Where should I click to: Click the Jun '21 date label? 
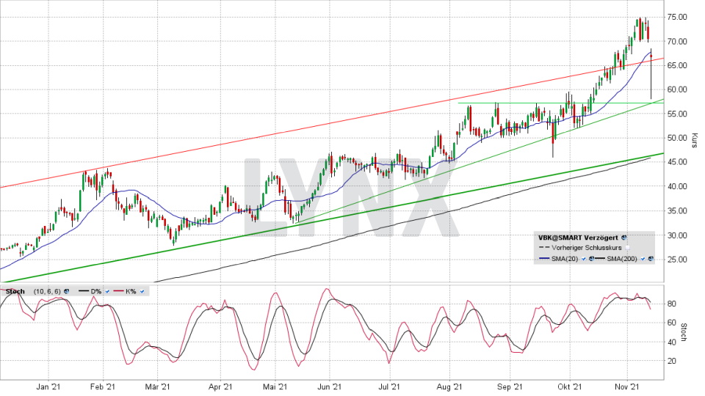tap(330, 386)
